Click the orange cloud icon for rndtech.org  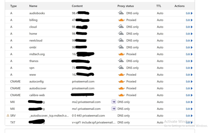pos(121,54)
